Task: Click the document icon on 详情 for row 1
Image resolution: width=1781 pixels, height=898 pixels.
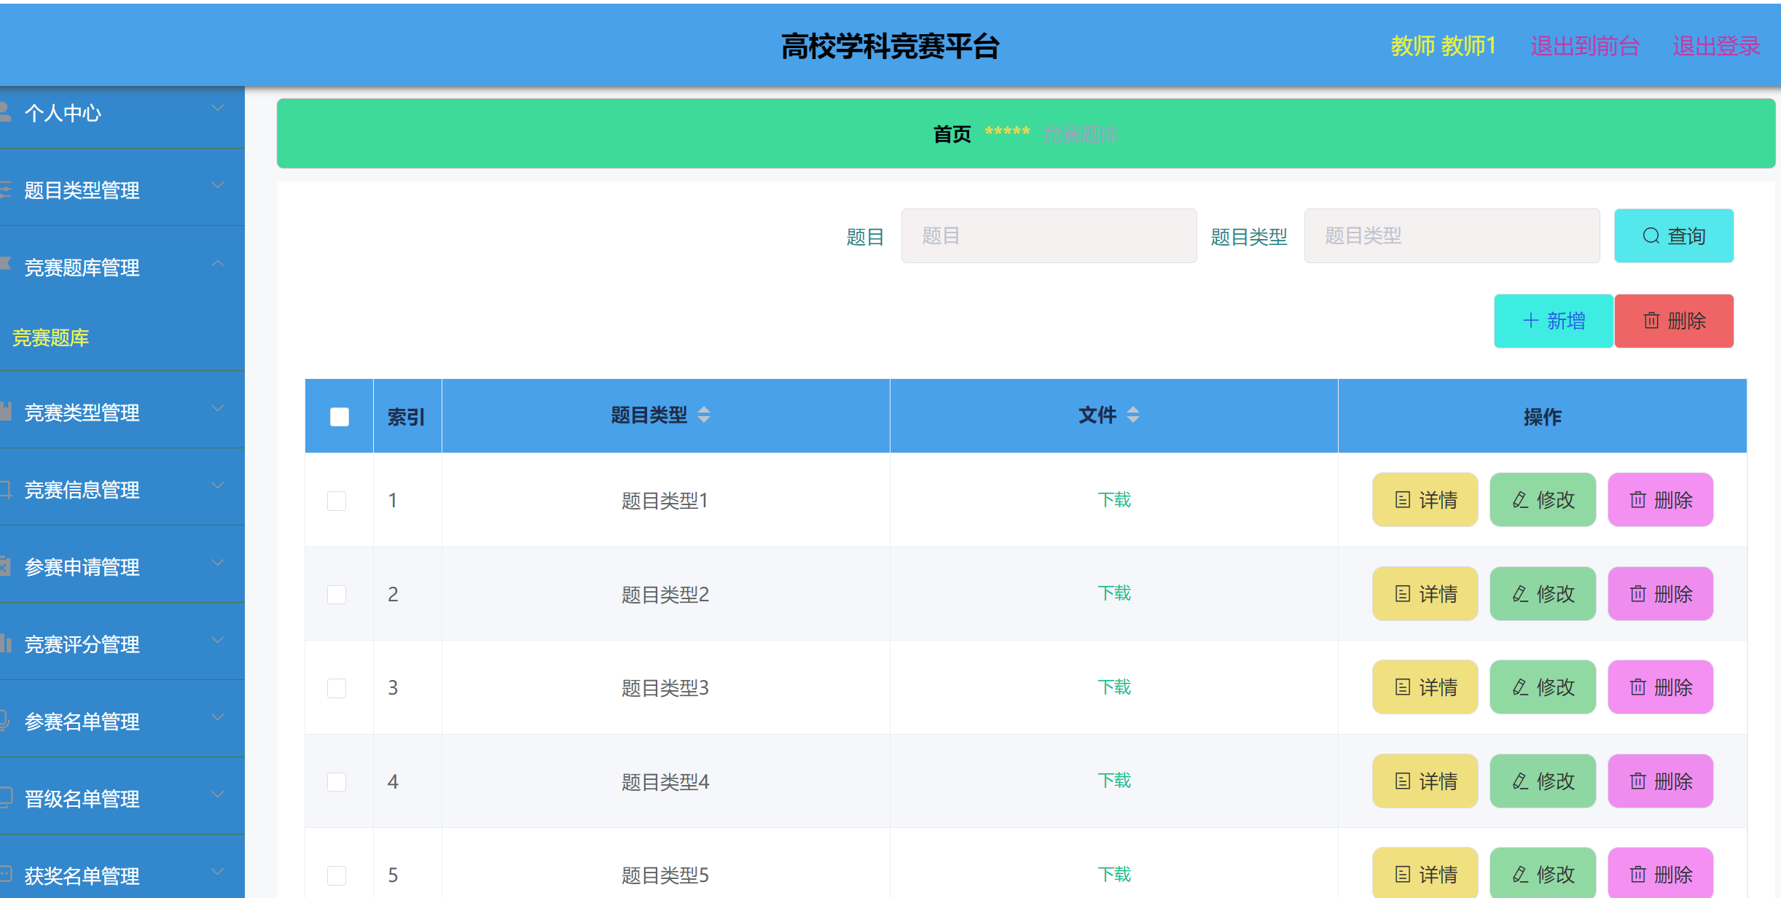Action: (x=1403, y=500)
